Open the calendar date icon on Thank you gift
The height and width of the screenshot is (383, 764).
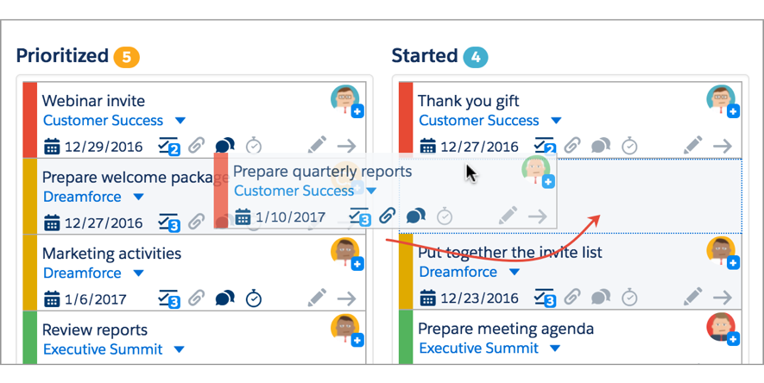tap(427, 147)
